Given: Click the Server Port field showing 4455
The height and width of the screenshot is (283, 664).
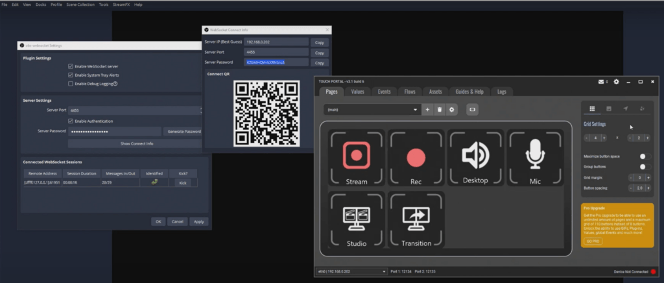Looking at the screenshot, I should 135,110.
